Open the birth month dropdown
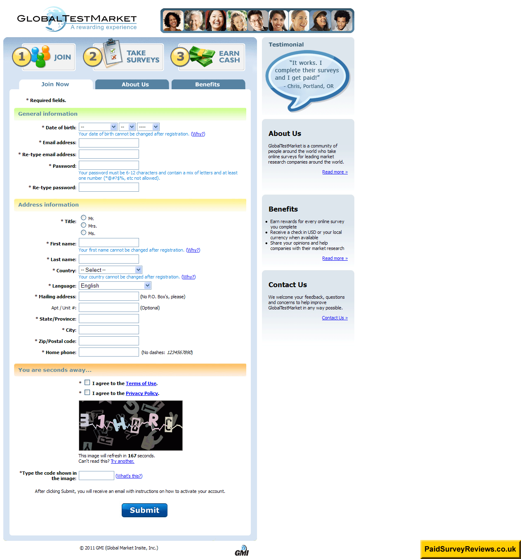This screenshot has height=559, width=521. [x=98, y=127]
